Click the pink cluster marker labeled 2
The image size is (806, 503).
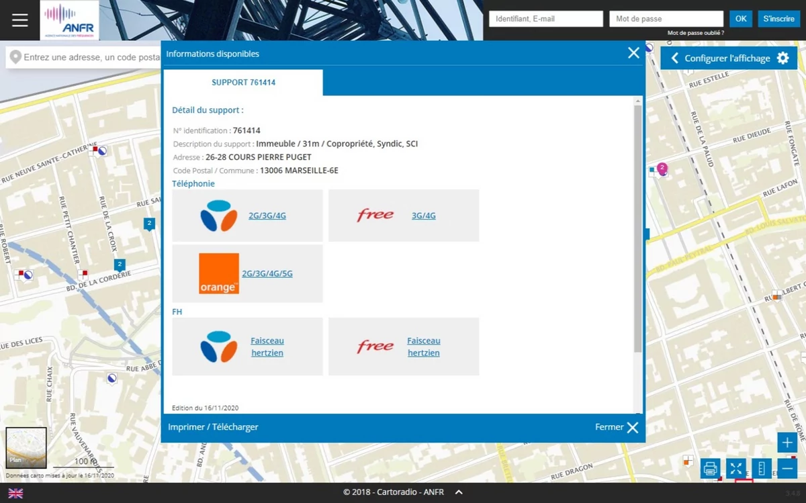(662, 168)
